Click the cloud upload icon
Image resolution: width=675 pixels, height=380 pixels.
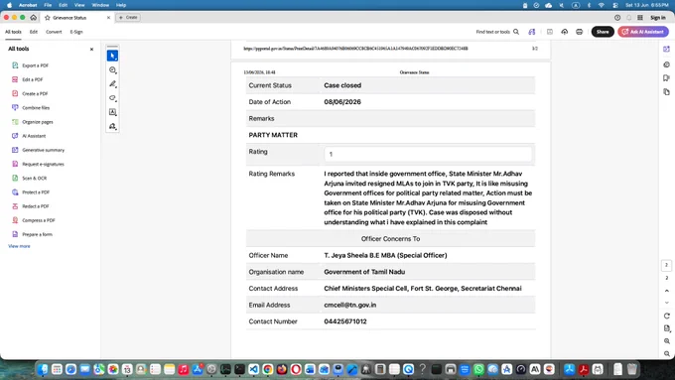click(565, 32)
